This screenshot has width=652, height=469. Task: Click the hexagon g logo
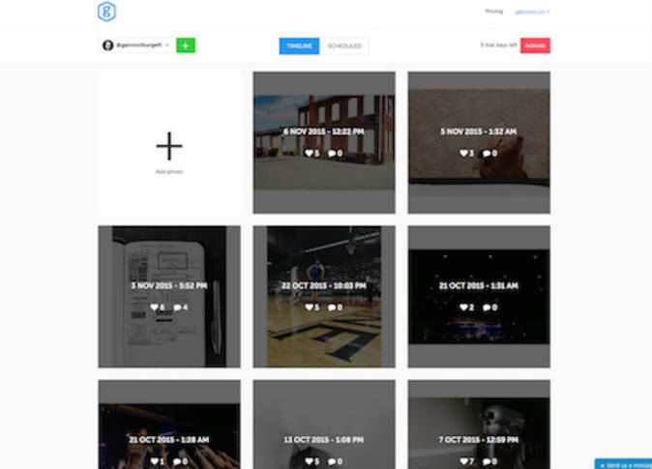[106, 12]
